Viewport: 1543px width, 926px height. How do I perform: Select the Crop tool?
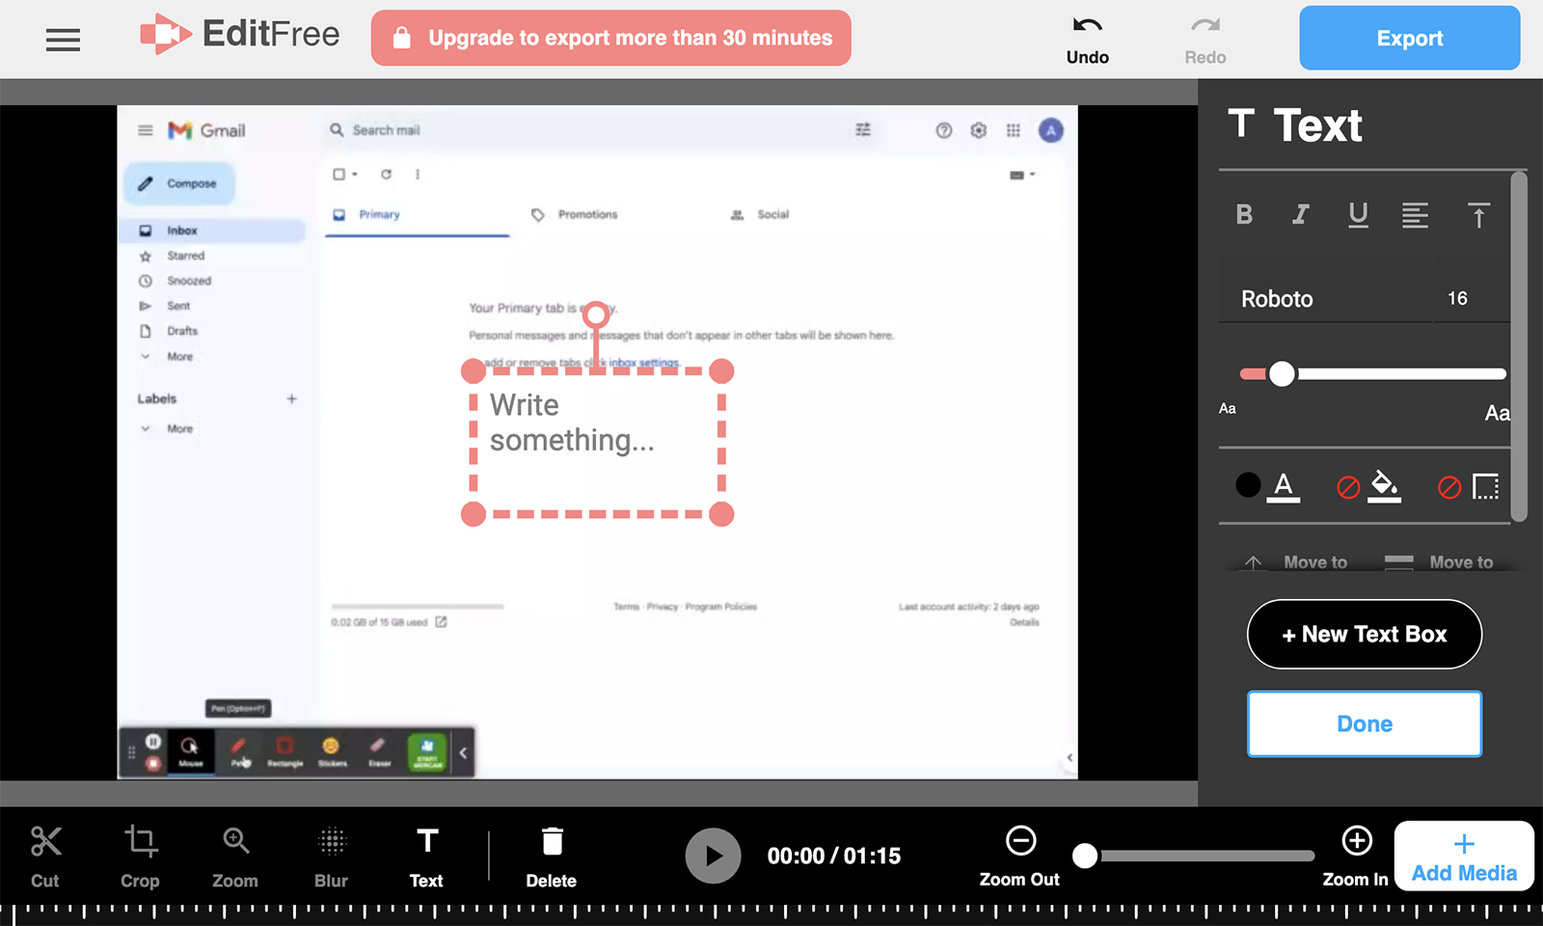click(x=140, y=856)
